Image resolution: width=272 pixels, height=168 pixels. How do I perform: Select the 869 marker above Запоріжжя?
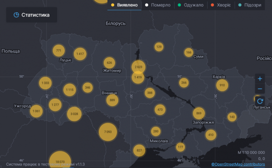pos(199,113)
